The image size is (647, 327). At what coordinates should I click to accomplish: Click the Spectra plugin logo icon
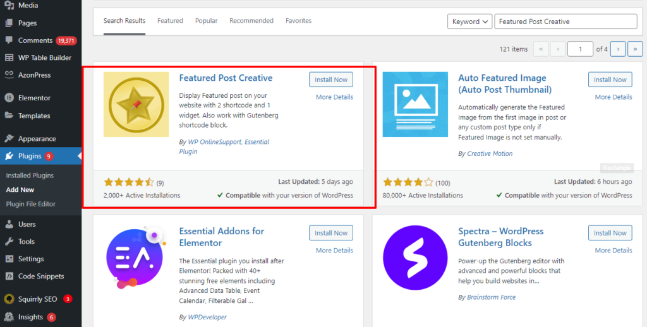pos(415,258)
